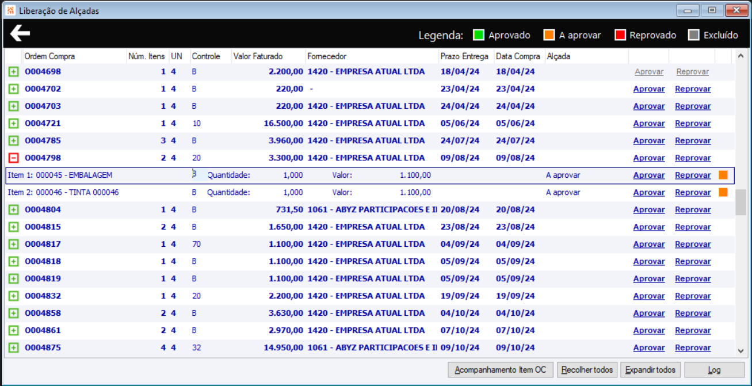Viewport: 752px width, 386px height.
Task: Open the Log button
Action: coord(714,369)
